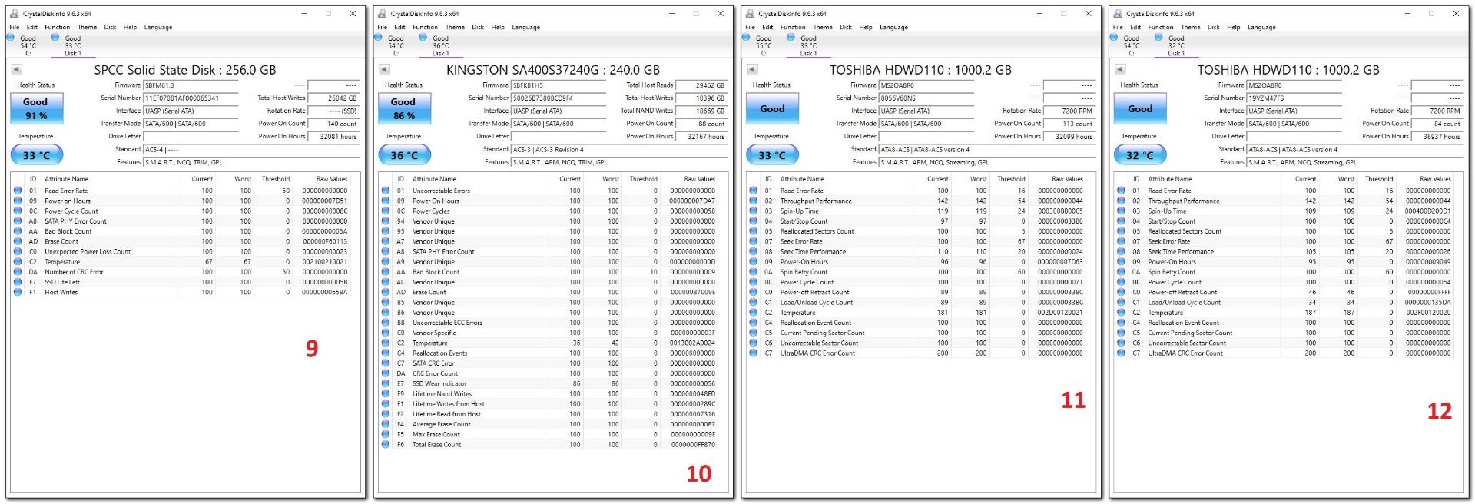Open the Help menu in the SPCC window
1475x504 pixels.
tap(130, 27)
